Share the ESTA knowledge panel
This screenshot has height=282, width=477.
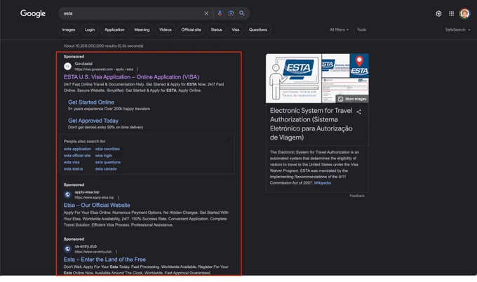tap(359, 112)
